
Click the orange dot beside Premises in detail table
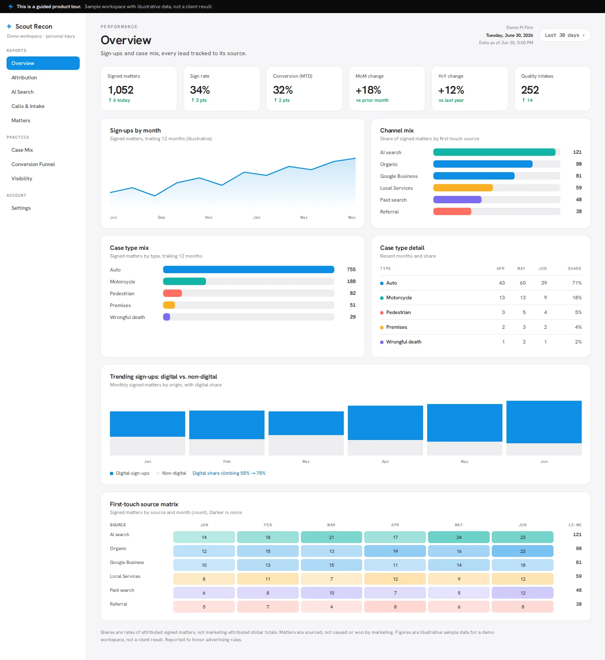382,328
